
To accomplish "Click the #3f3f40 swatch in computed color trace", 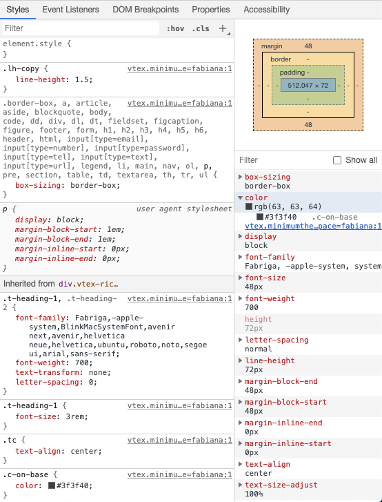I will coord(260,217).
